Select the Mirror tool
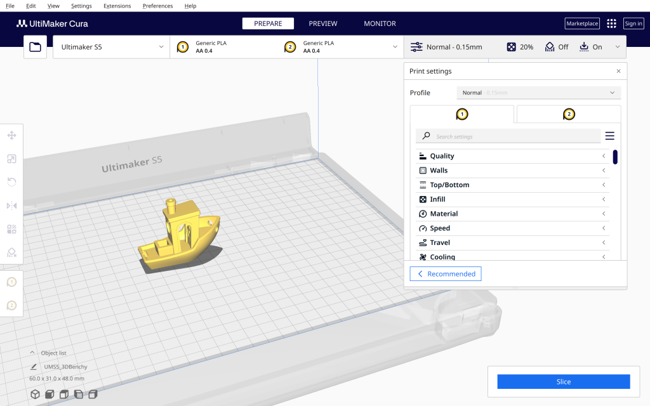The height and width of the screenshot is (406, 650). tap(11, 206)
